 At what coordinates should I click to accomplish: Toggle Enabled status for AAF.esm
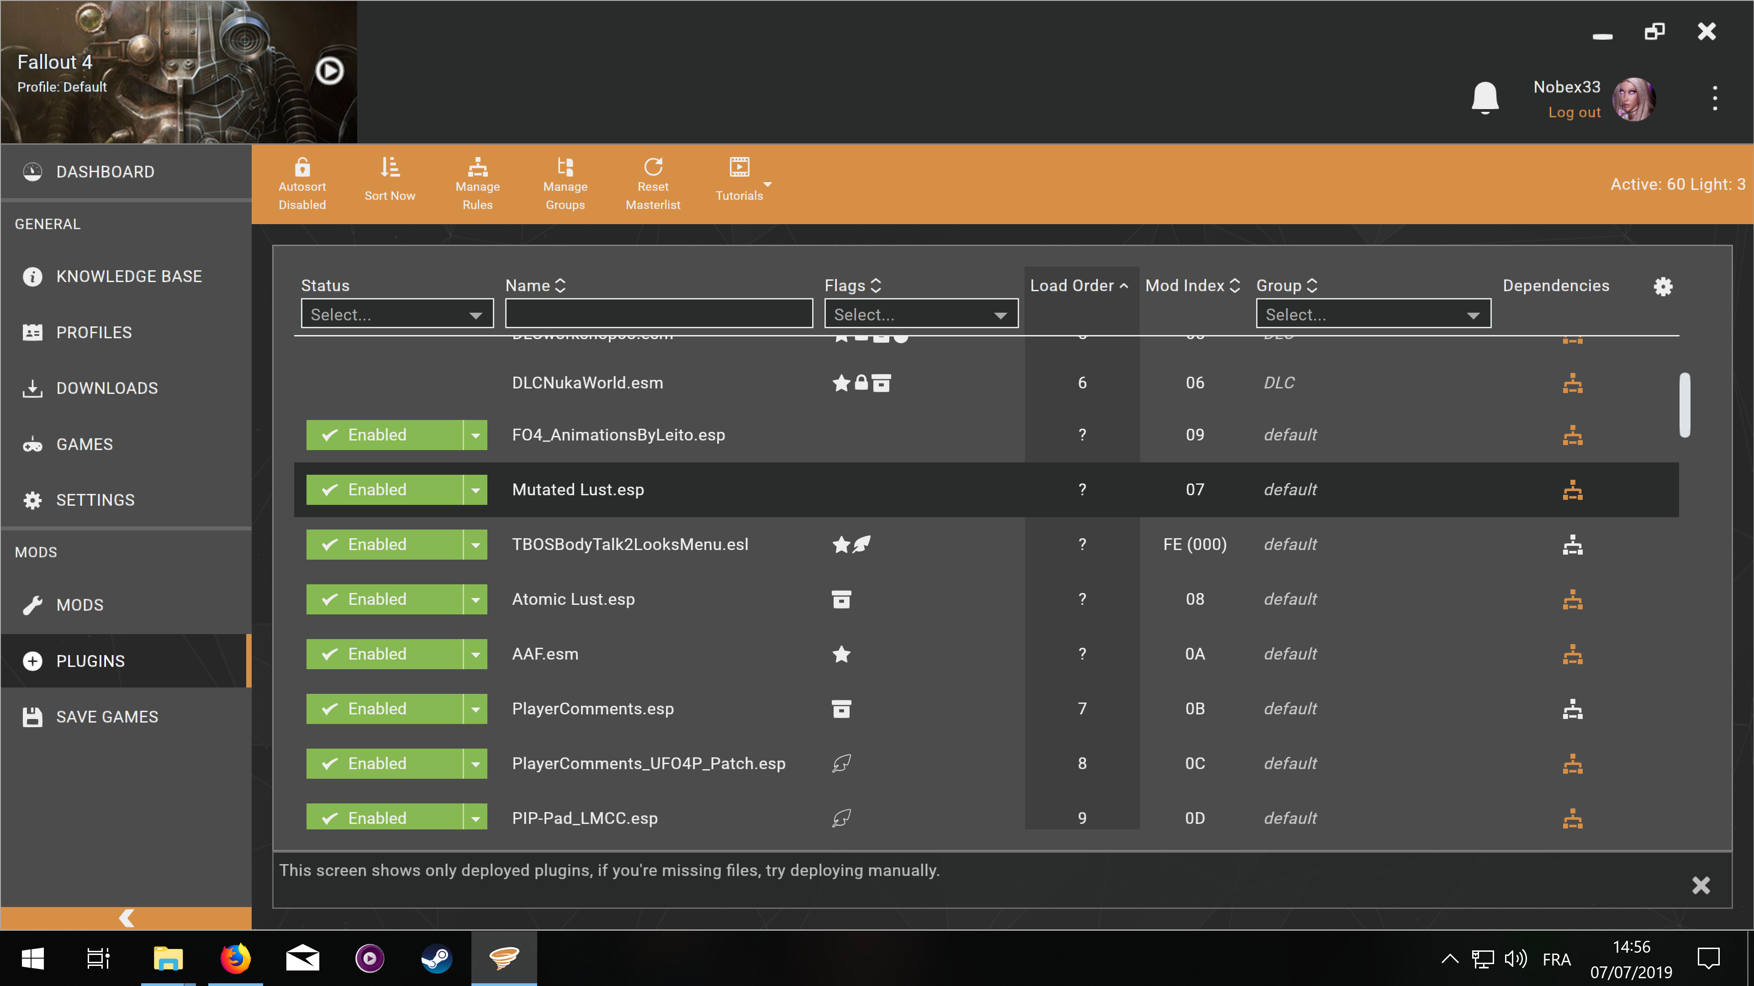[x=384, y=654]
